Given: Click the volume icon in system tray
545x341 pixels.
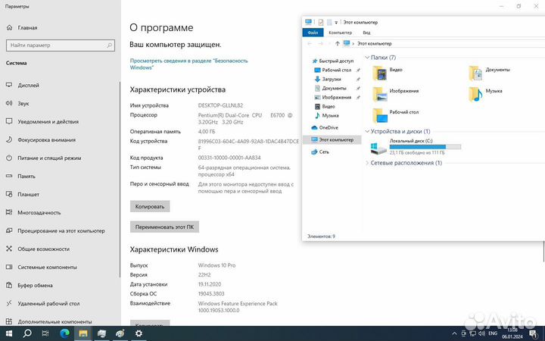Looking at the screenshot, I should coord(481,333).
